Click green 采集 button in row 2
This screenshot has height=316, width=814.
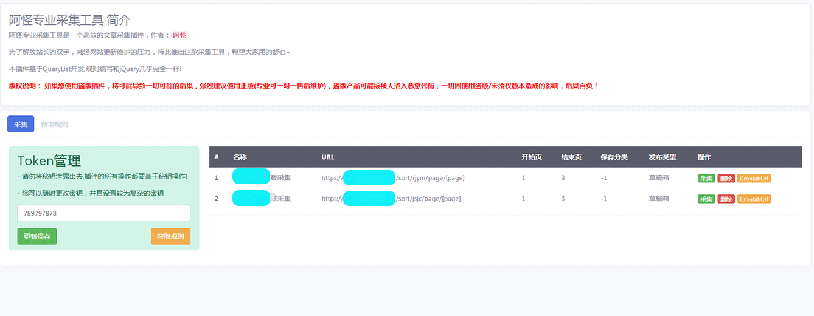click(x=706, y=199)
